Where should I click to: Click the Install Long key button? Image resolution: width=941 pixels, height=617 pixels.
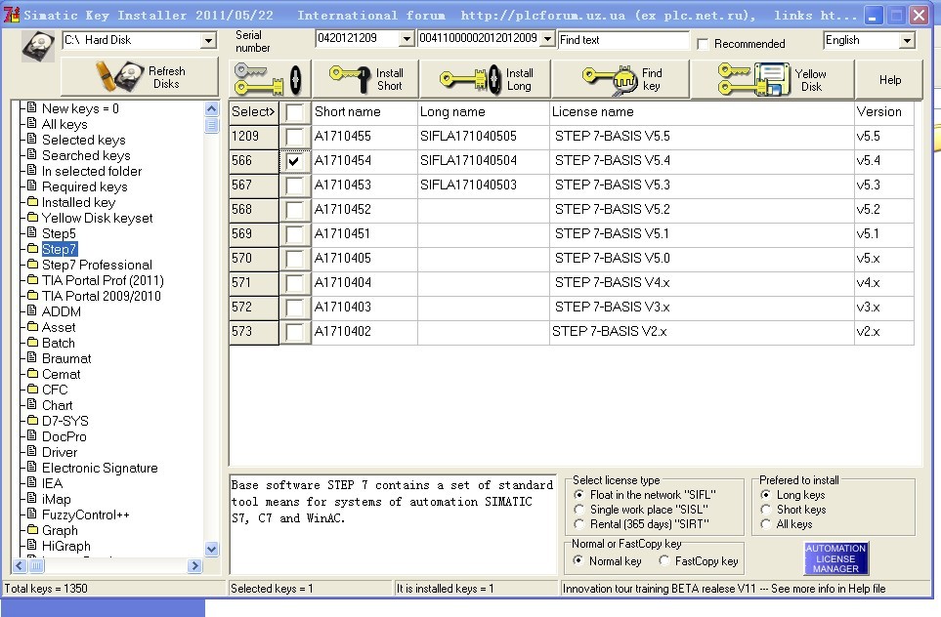[486, 79]
